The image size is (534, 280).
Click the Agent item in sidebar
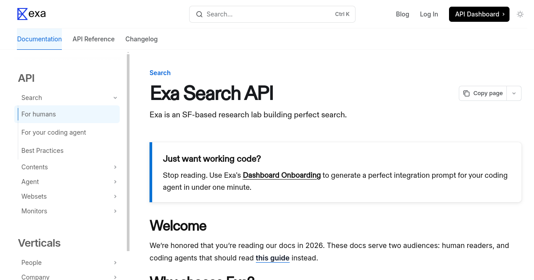(30, 182)
